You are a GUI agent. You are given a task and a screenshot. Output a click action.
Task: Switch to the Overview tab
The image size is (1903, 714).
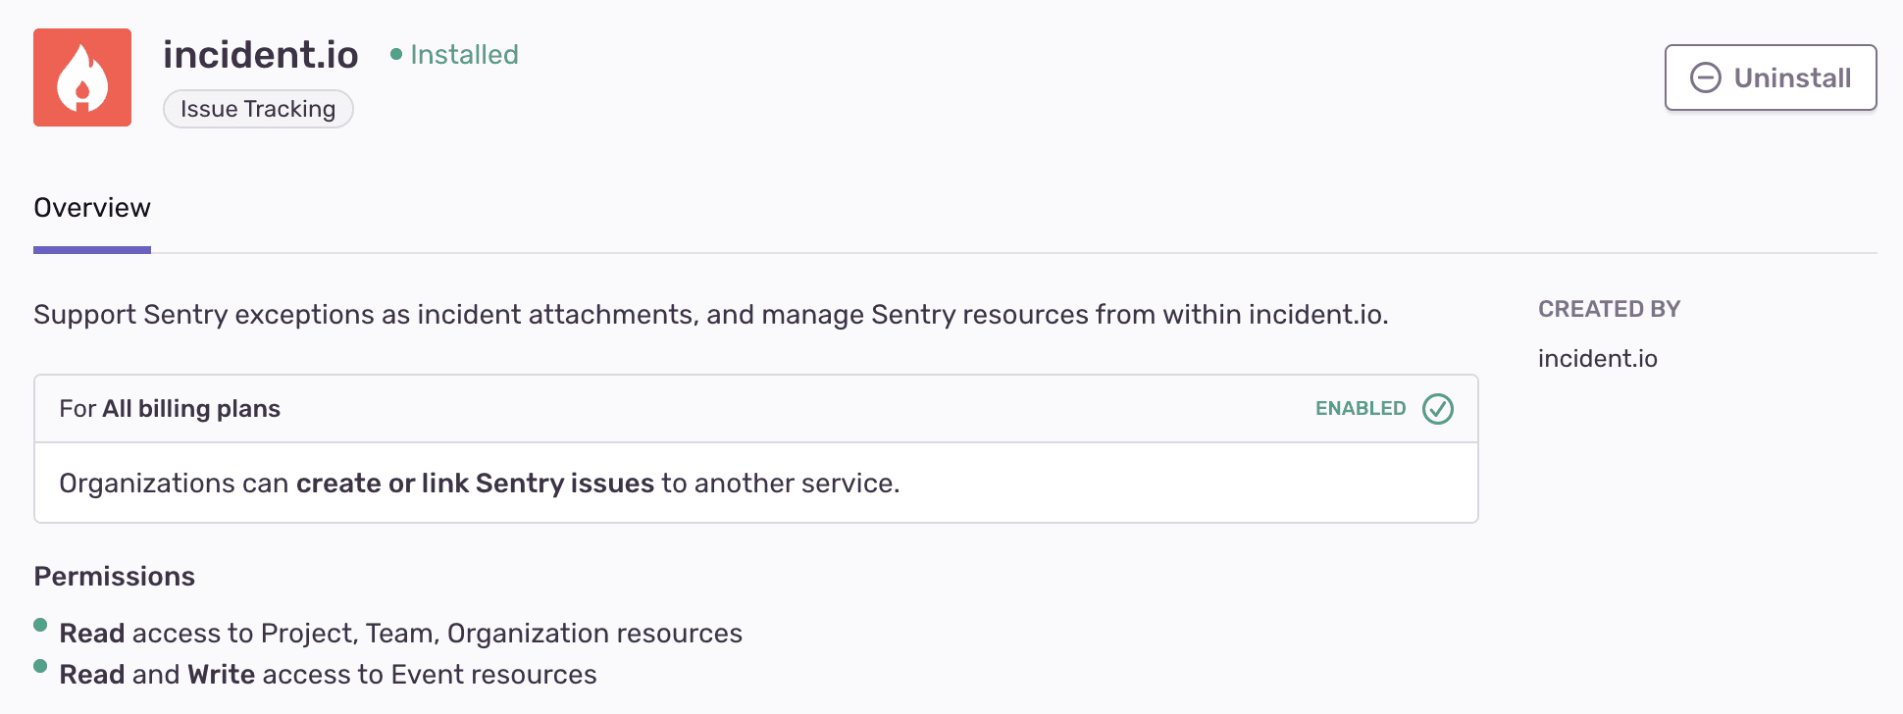click(92, 208)
